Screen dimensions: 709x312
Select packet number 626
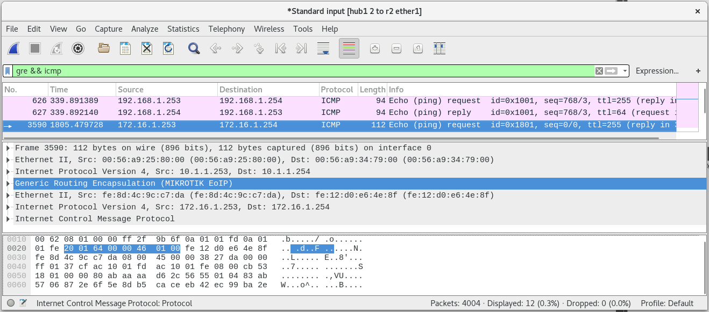coord(339,100)
